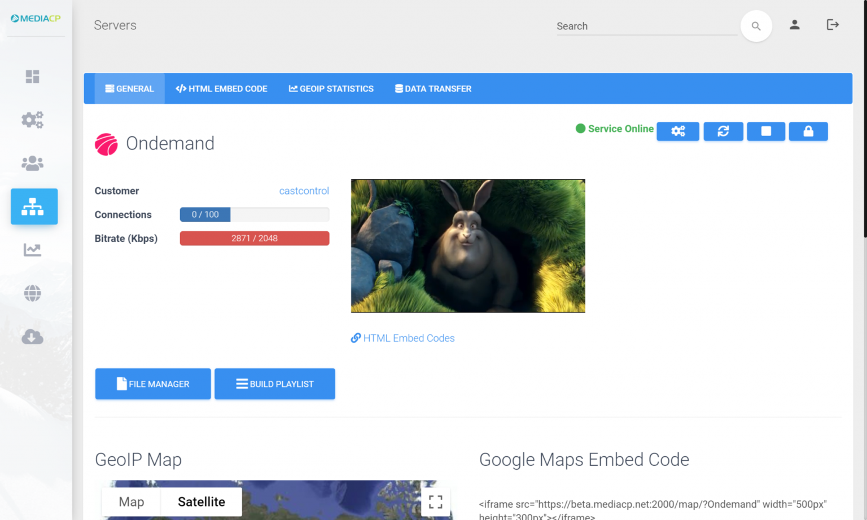
Task: Open the dashboard grid icon in sidebar
Action: click(x=32, y=76)
